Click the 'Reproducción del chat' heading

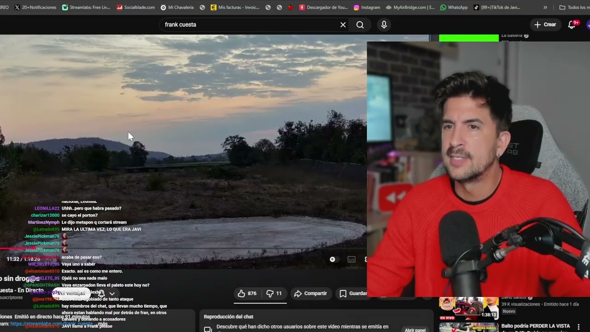229,317
